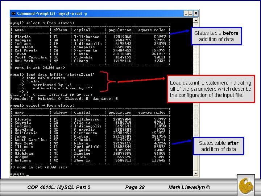Click square miles value '55593'
The image size is (261, 196).
point(160,147)
